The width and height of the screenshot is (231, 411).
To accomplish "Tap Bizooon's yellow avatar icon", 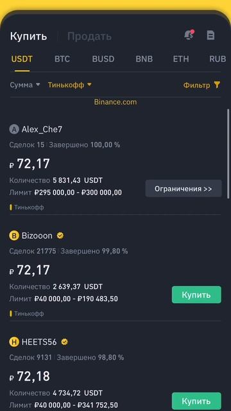I will pyautogui.click(x=14, y=236).
